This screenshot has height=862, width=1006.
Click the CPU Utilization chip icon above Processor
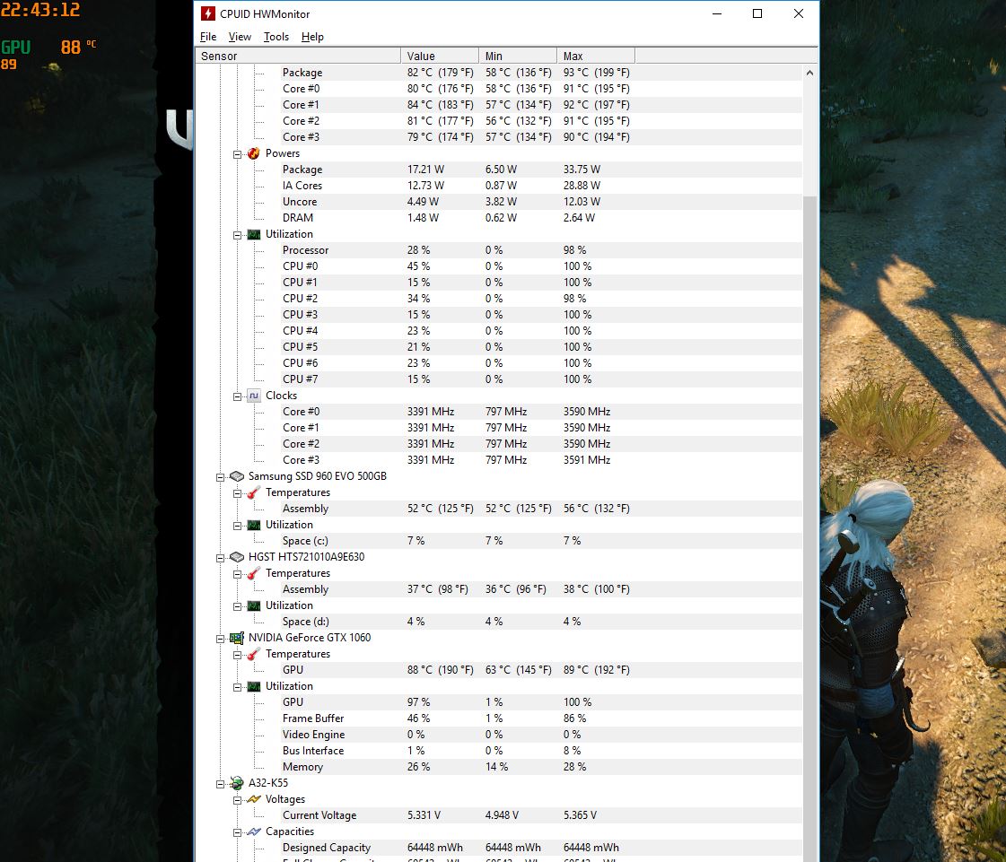tap(254, 234)
